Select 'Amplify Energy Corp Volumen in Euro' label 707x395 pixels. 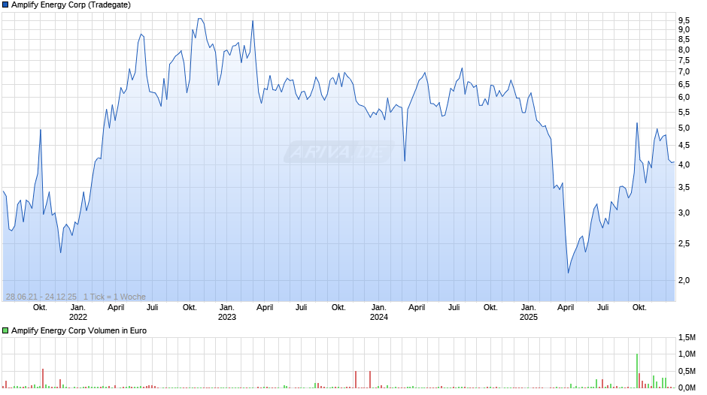[79, 330]
